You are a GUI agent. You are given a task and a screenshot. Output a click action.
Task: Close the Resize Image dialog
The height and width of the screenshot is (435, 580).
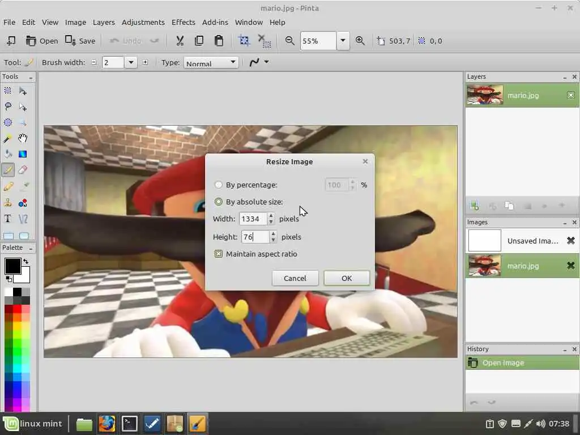365,161
